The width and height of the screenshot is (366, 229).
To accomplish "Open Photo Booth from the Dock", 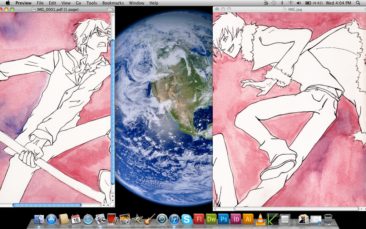I will [x=112, y=219].
